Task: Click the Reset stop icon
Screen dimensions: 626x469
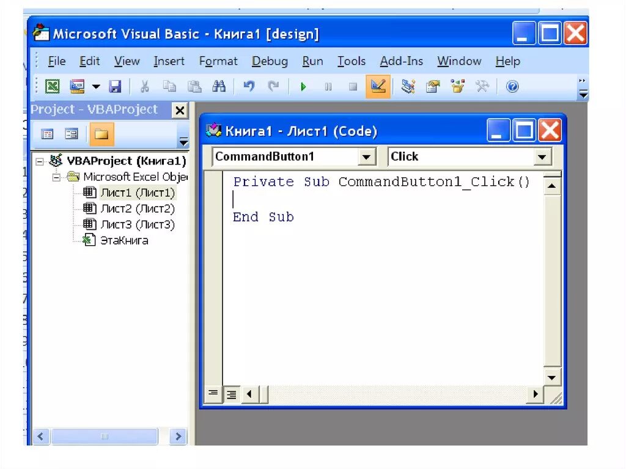Action: pyautogui.click(x=353, y=86)
